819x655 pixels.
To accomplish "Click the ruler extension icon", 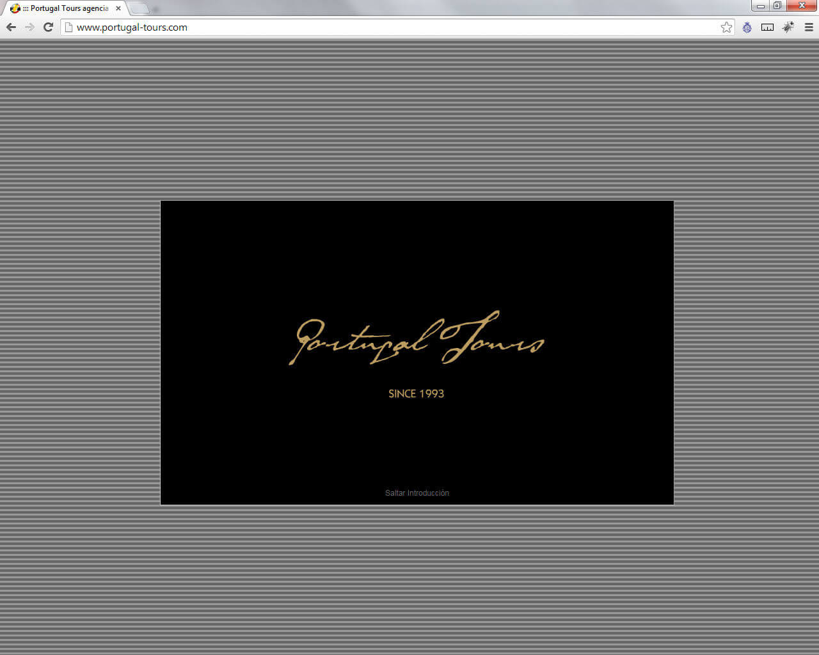I will pyautogui.click(x=767, y=27).
